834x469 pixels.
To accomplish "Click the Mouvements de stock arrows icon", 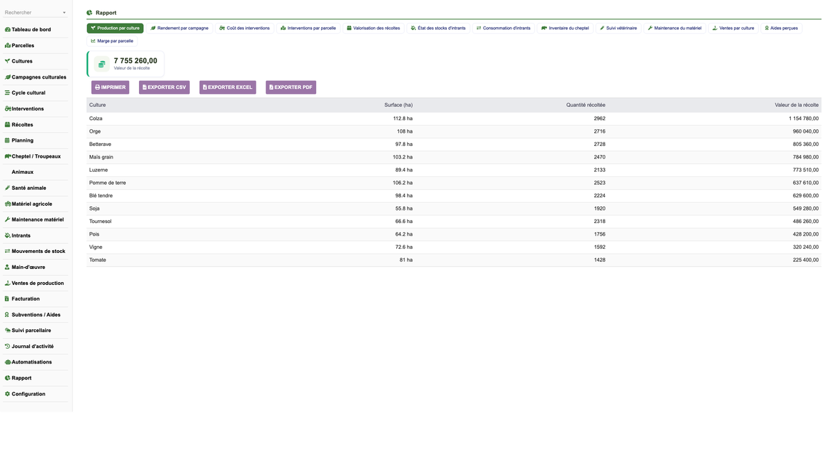I will [x=8, y=252].
